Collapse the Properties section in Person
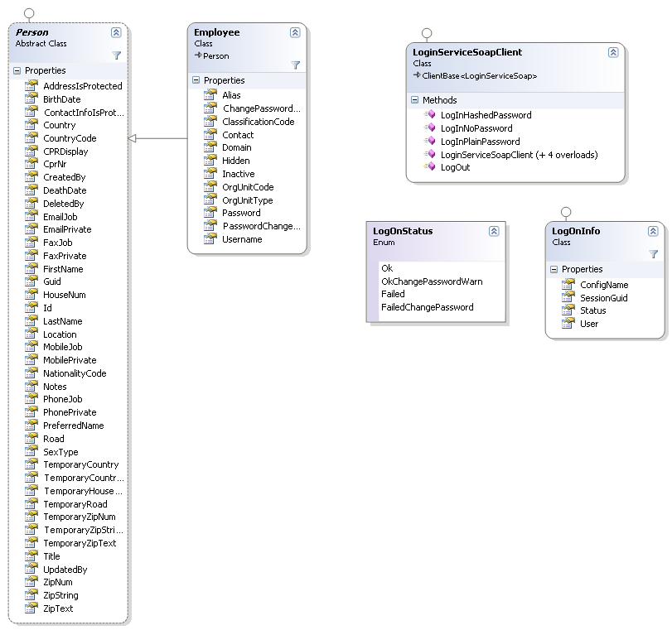This screenshot has width=672, height=630. [x=17, y=71]
